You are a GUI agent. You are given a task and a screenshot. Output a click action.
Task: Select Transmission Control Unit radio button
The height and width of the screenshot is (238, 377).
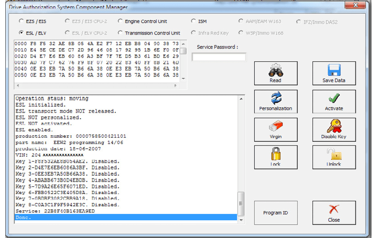coord(121,33)
